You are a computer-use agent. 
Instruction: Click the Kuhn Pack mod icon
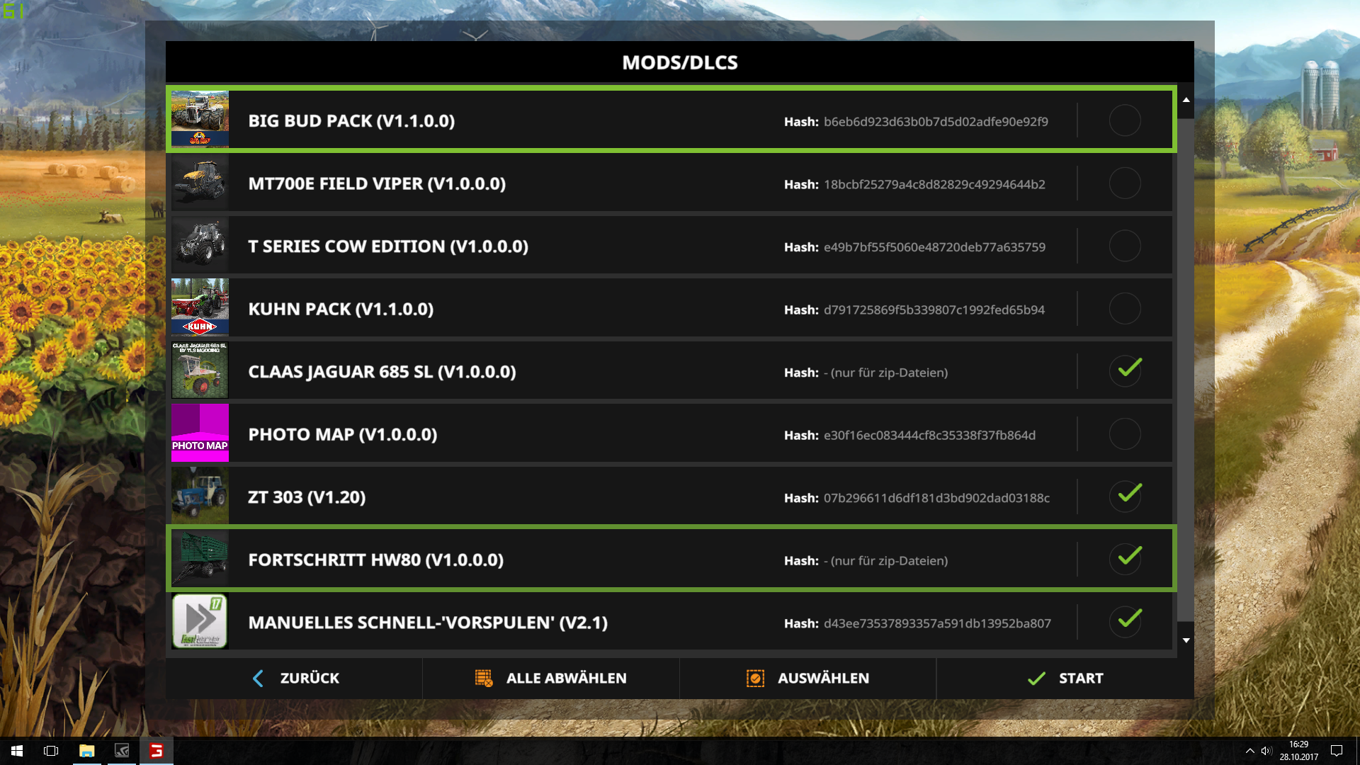[200, 307]
